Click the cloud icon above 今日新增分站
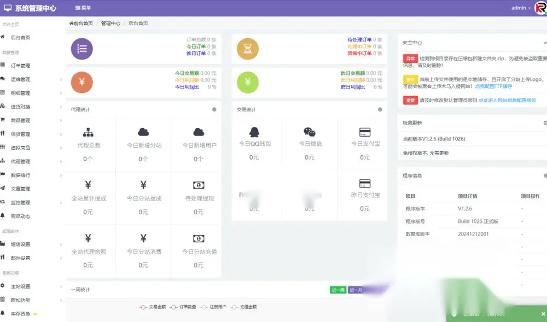 click(x=143, y=132)
